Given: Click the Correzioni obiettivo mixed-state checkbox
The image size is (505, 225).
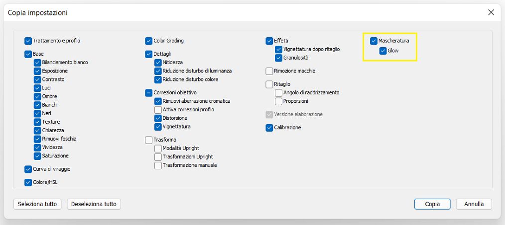Looking at the screenshot, I should [x=149, y=92].
